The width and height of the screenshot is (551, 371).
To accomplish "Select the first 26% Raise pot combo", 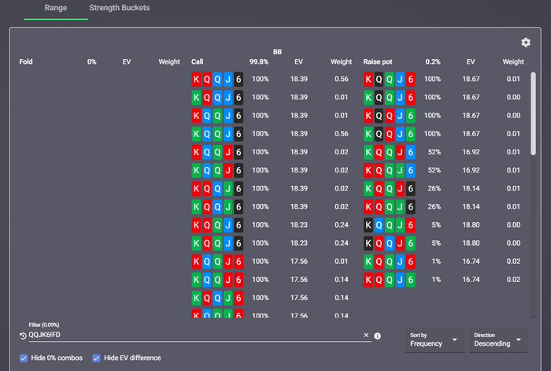I will click(389, 188).
